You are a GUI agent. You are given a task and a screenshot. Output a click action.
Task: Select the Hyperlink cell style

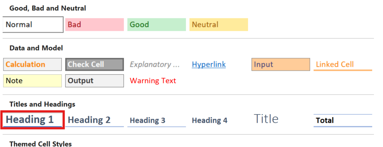click(218, 64)
